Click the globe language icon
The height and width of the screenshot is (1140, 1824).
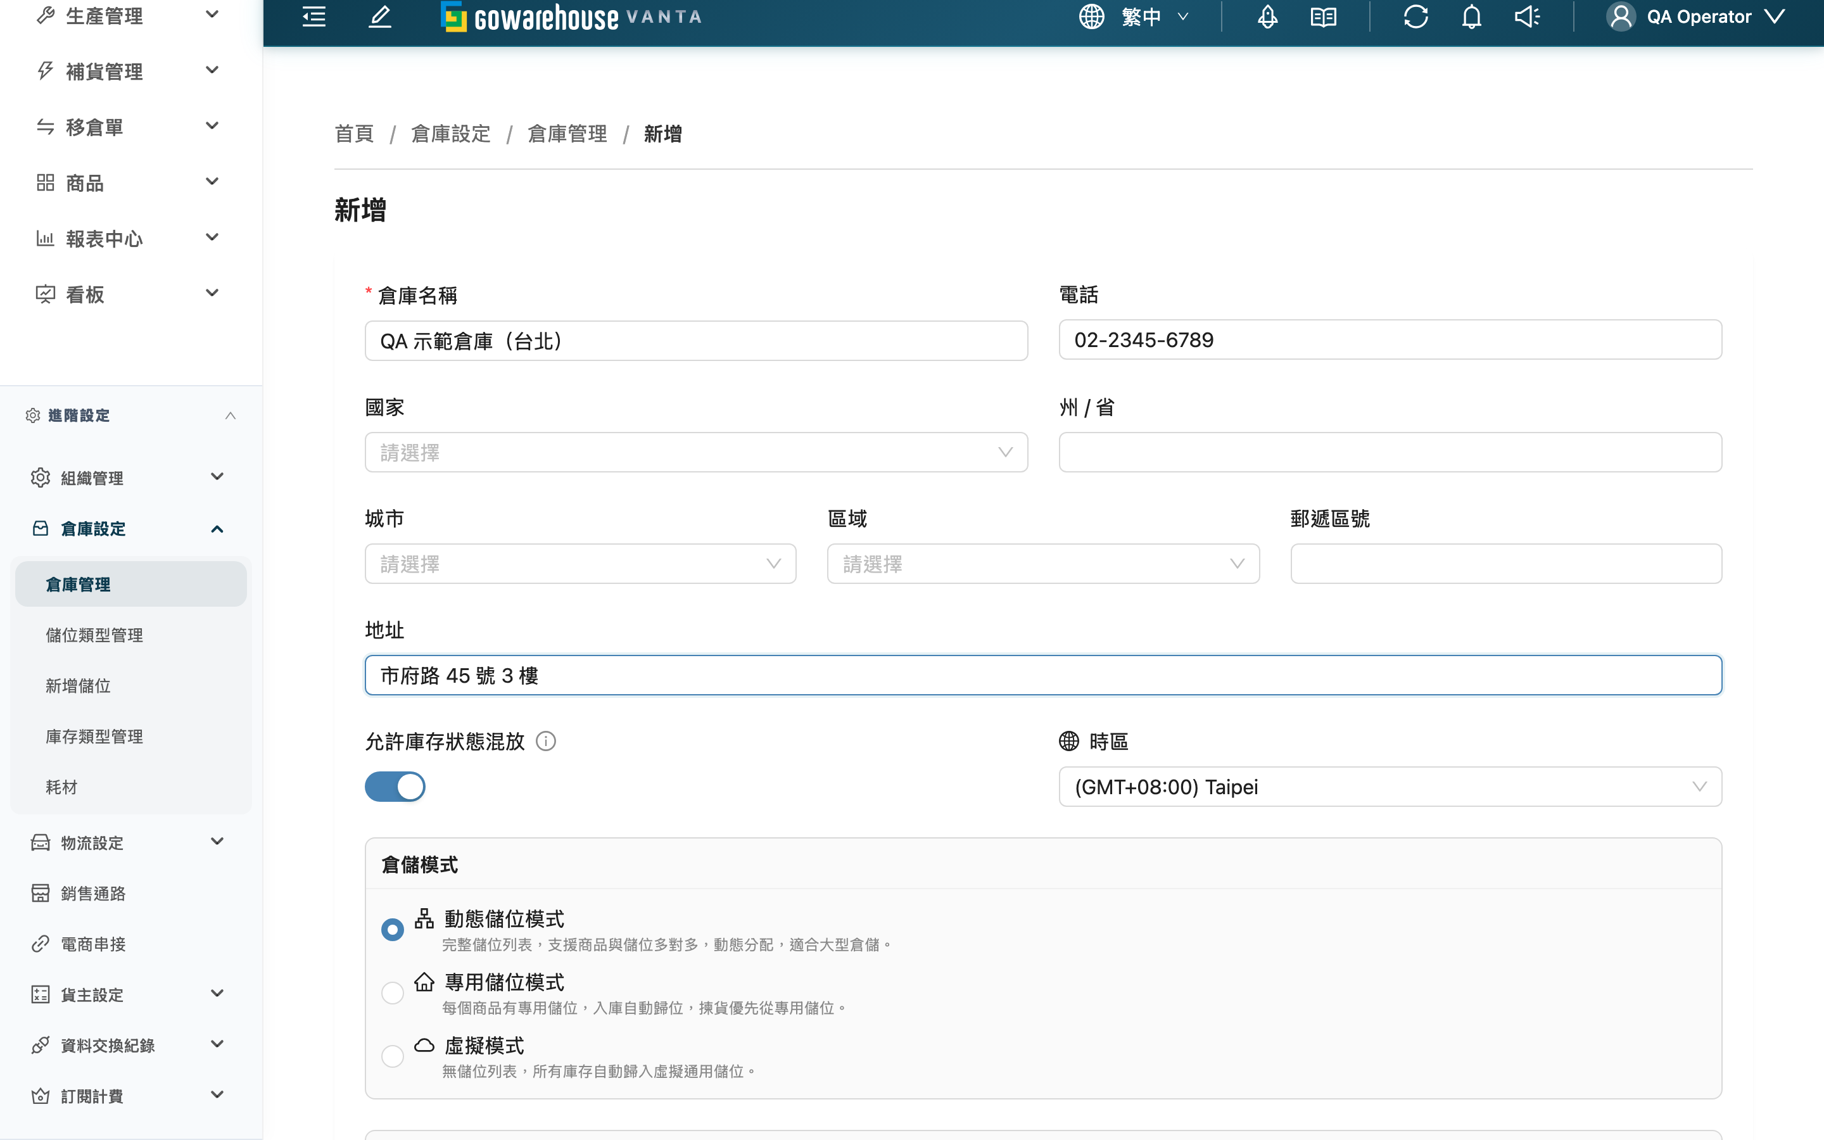coord(1091,16)
